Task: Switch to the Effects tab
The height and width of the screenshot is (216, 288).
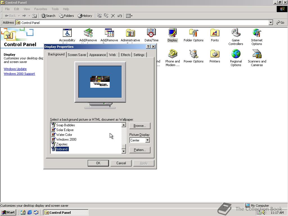Action: coord(125,55)
